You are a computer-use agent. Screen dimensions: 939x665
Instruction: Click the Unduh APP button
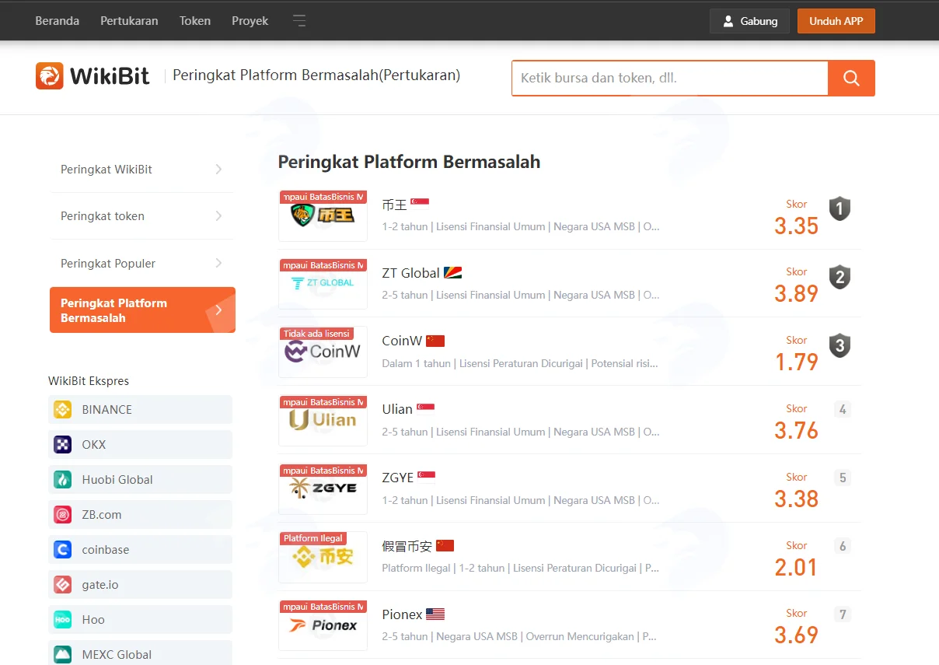836,21
